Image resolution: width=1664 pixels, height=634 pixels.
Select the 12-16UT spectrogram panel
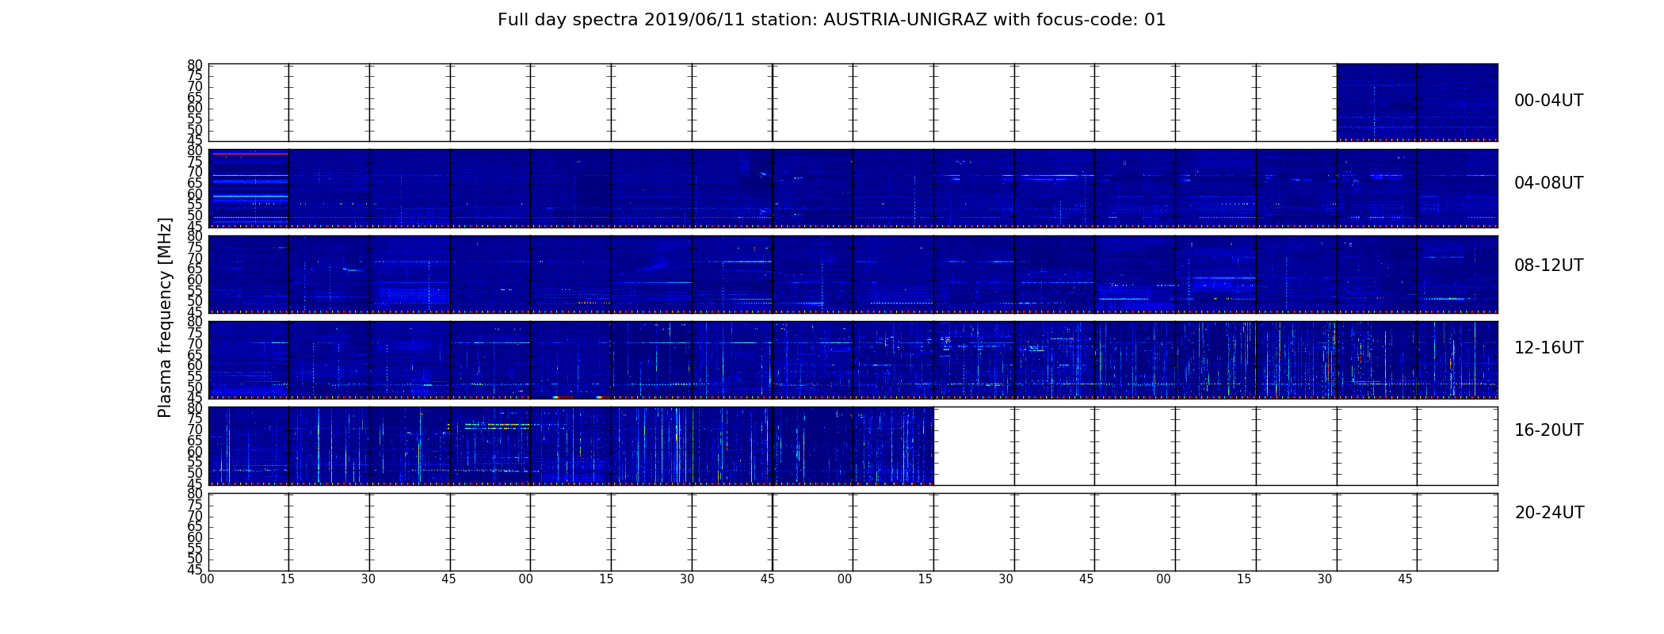[x=853, y=360]
